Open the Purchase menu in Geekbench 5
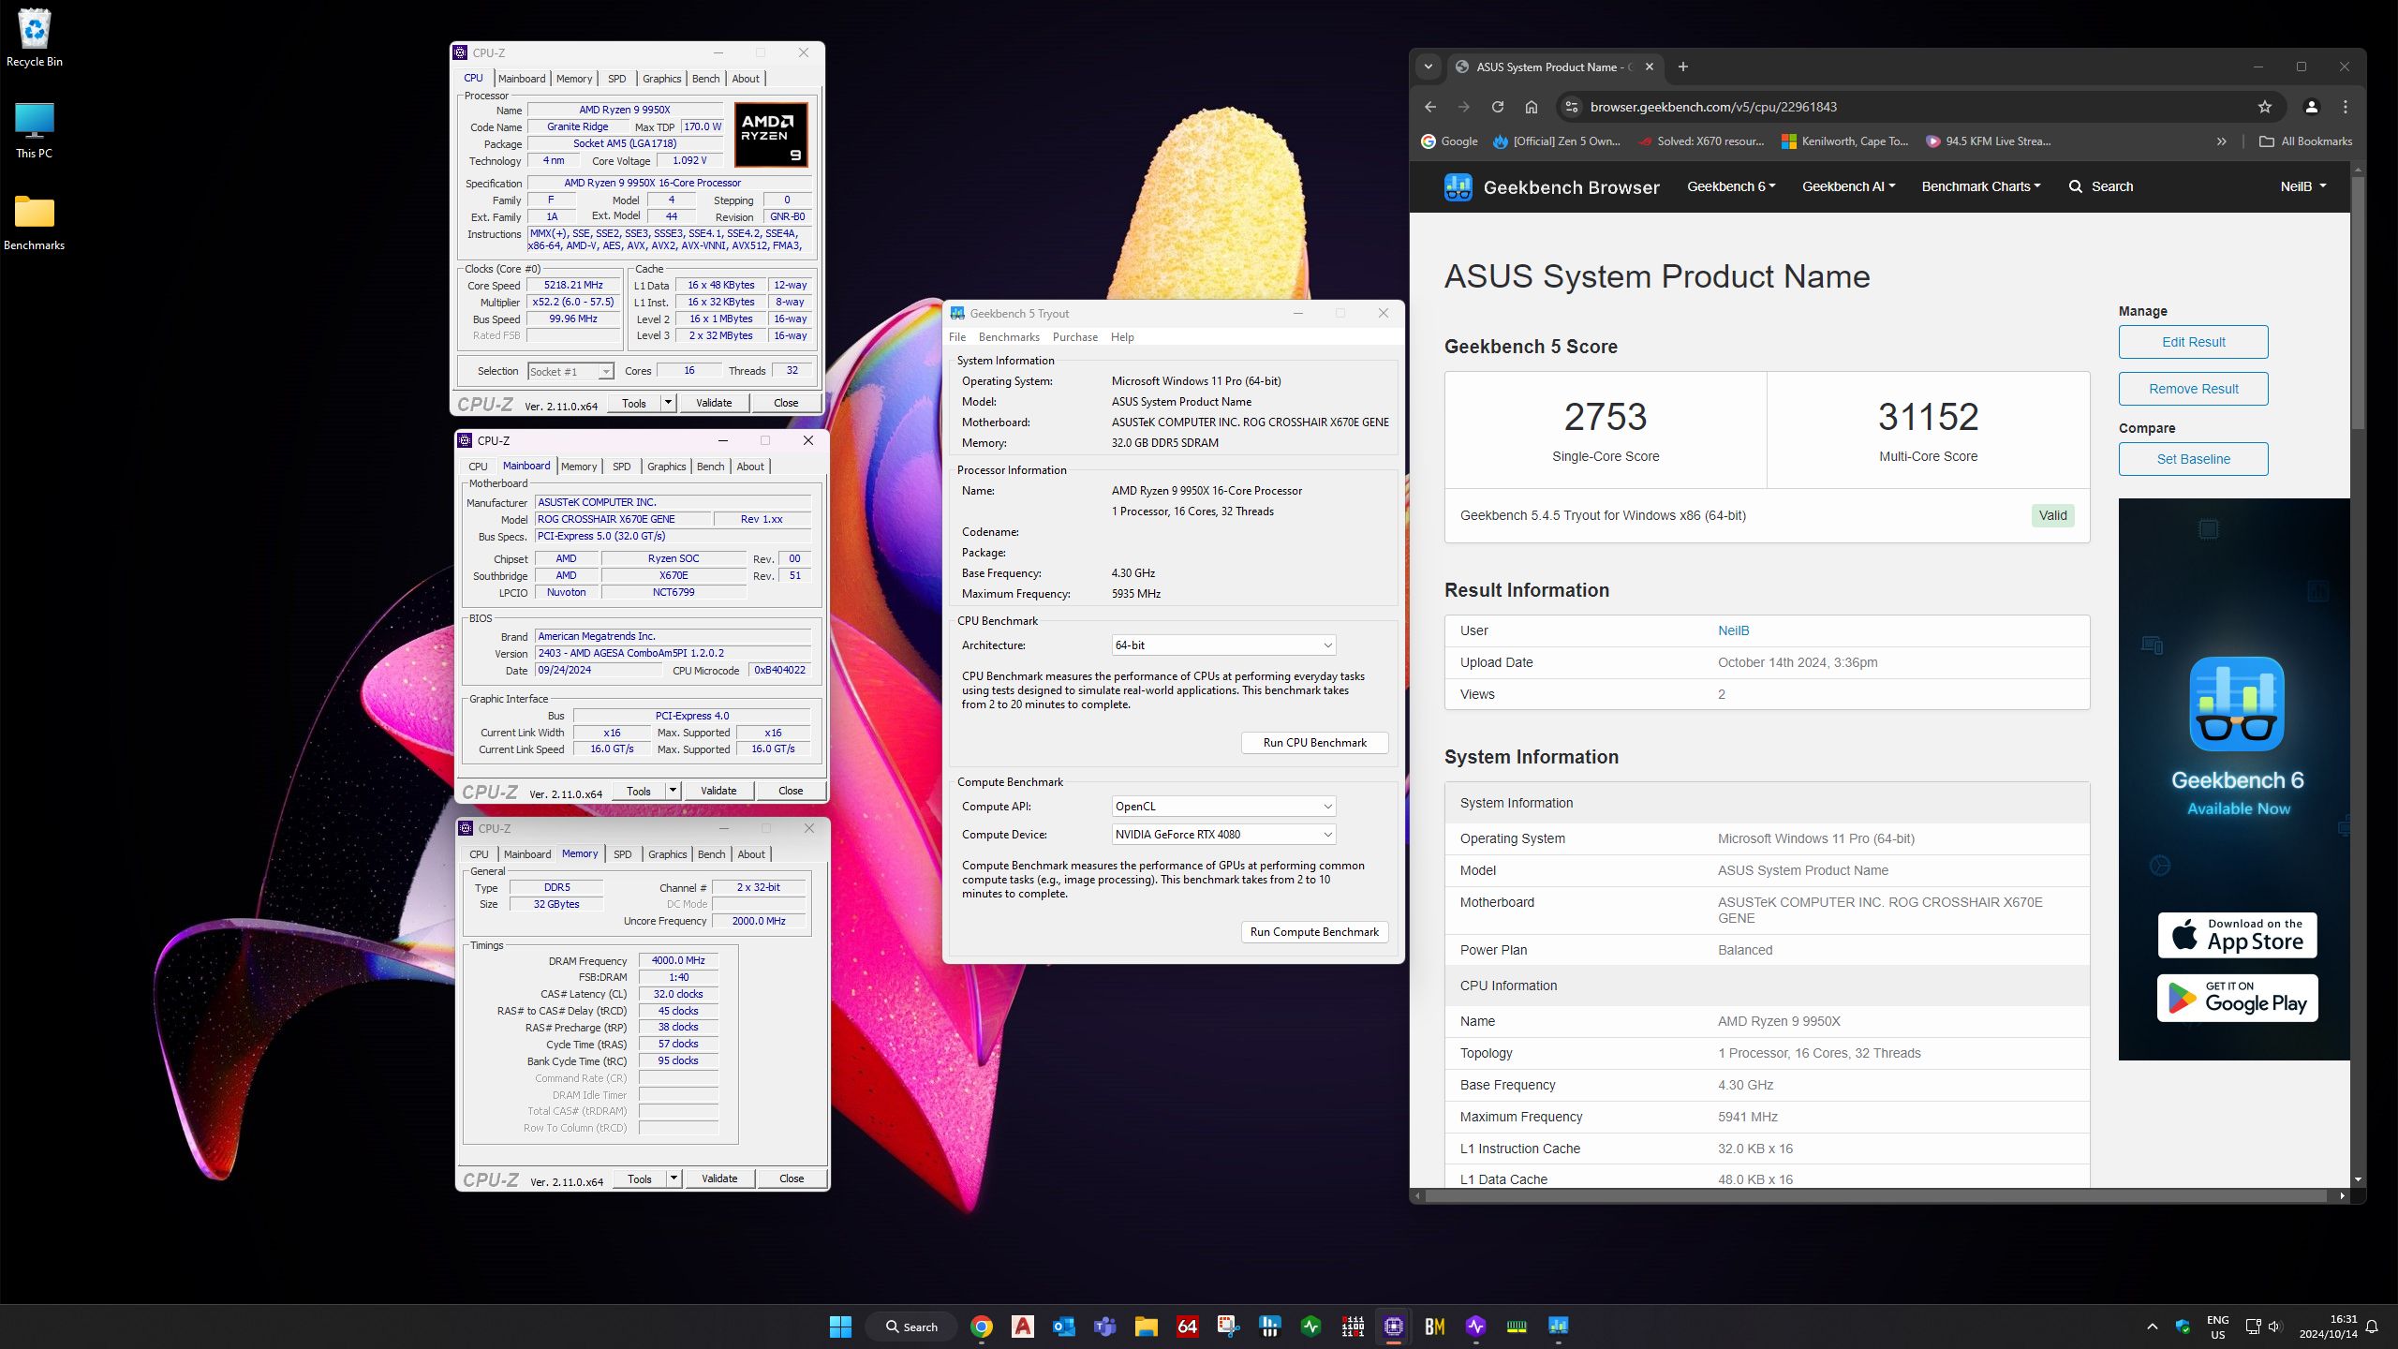Screen dimensions: 2398x1349 tap(1074, 337)
